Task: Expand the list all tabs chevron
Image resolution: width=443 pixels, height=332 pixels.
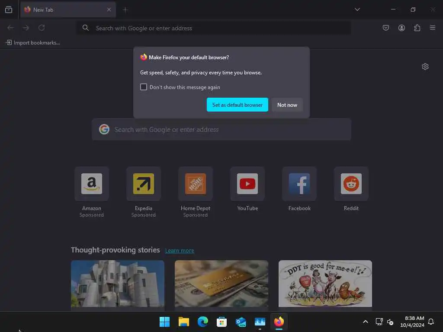Action: (x=357, y=10)
